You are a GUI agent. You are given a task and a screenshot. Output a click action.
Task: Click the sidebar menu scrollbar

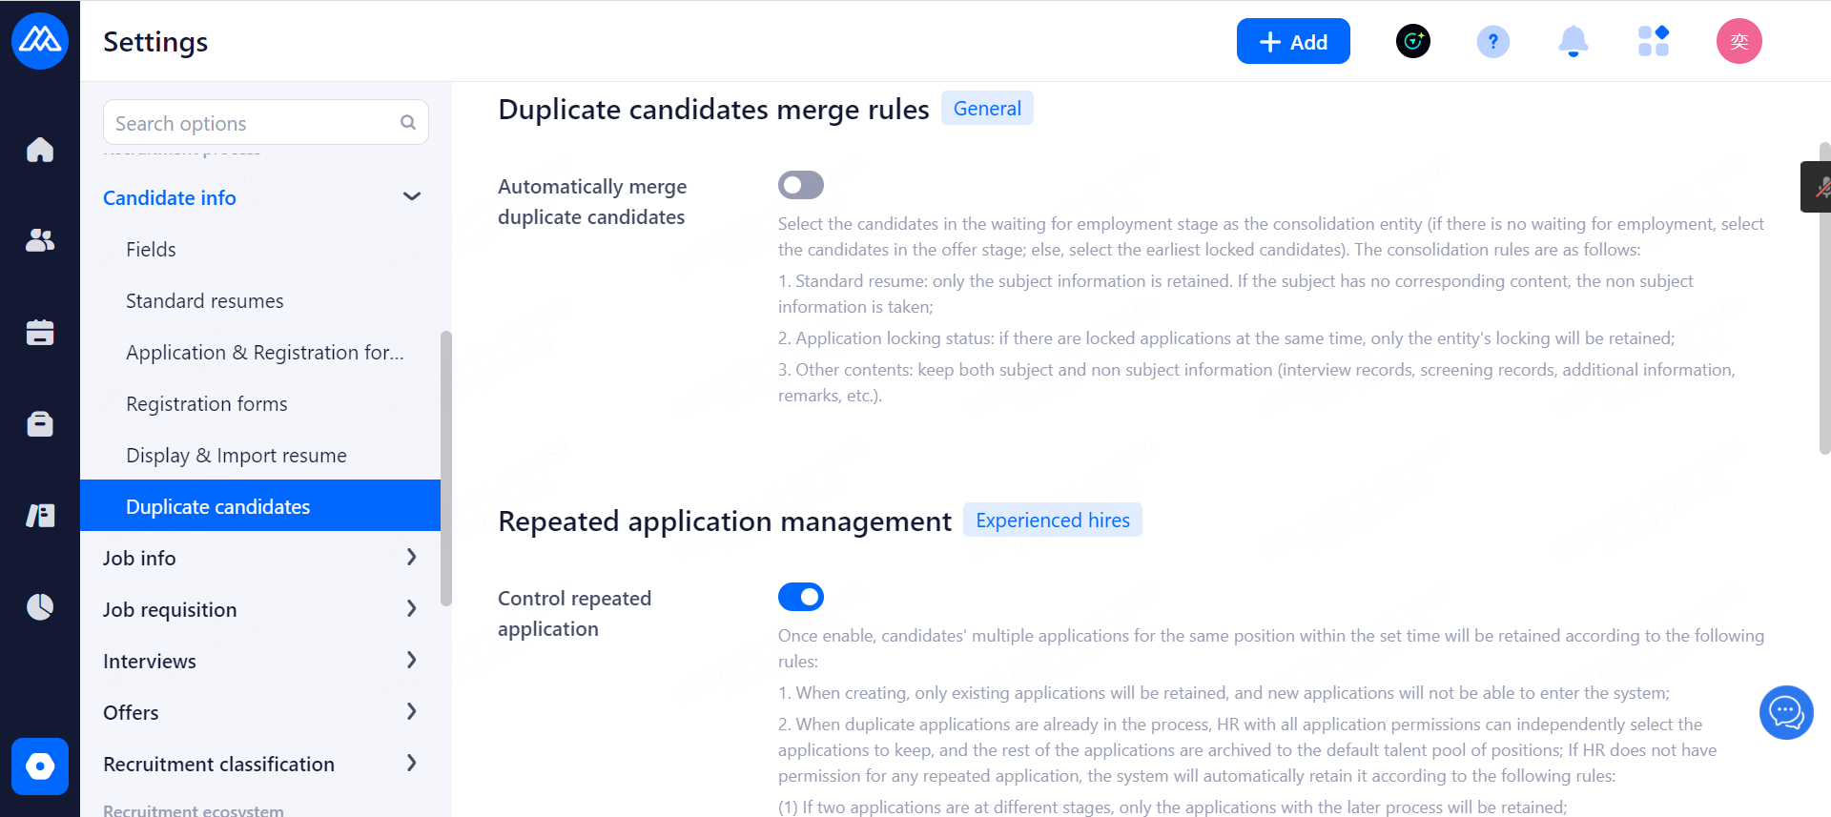445,467
